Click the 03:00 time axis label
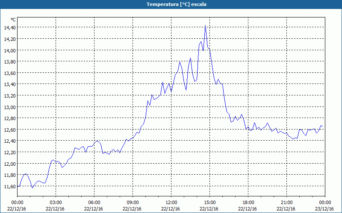The width and height of the screenshot is (342, 213). (x=56, y=203)
